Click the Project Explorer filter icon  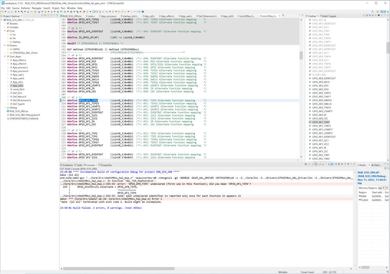[x=48, y=16]
